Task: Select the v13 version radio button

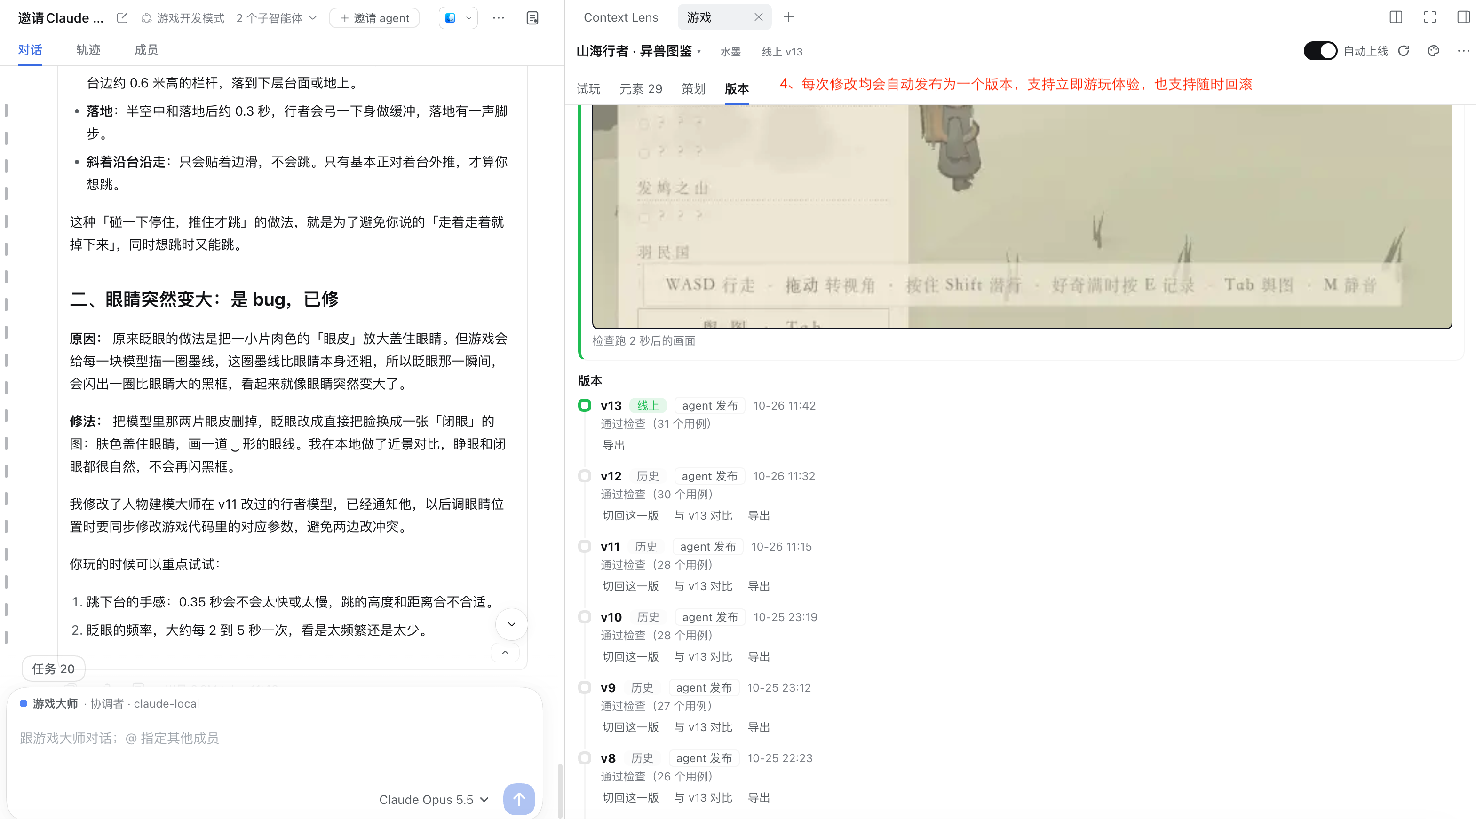Action: tap(585, 405)
